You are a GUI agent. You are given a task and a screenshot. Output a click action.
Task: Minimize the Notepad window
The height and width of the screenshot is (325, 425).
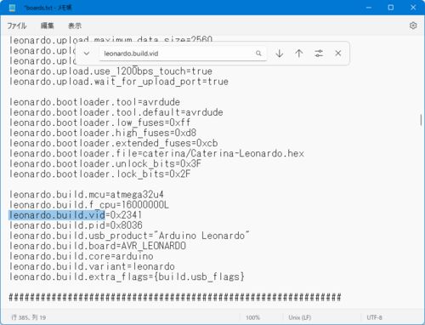[369, 8]
